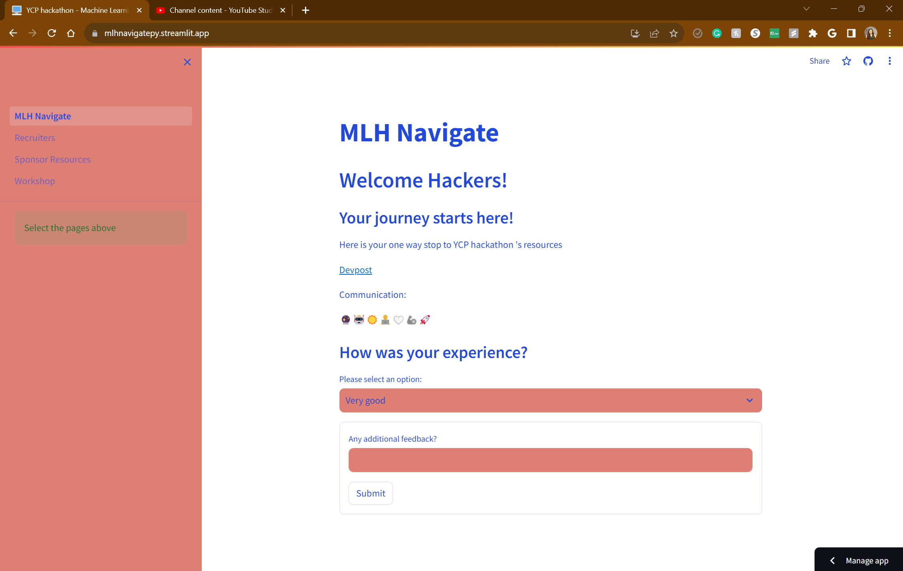
Task: Click the rocket emoji icon
Action: (x=425, y=320)
